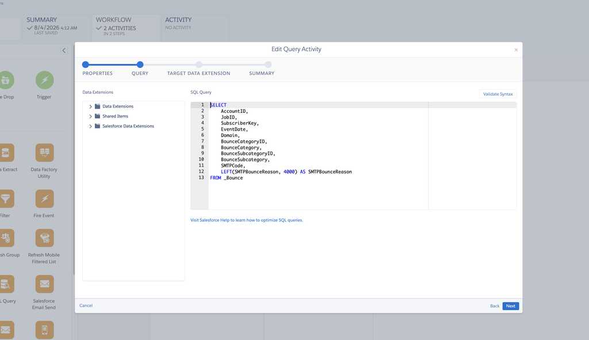The image size is (589, 340).
Task: Select the Fire Event activity icon
Action: click(x=44, y=198)
